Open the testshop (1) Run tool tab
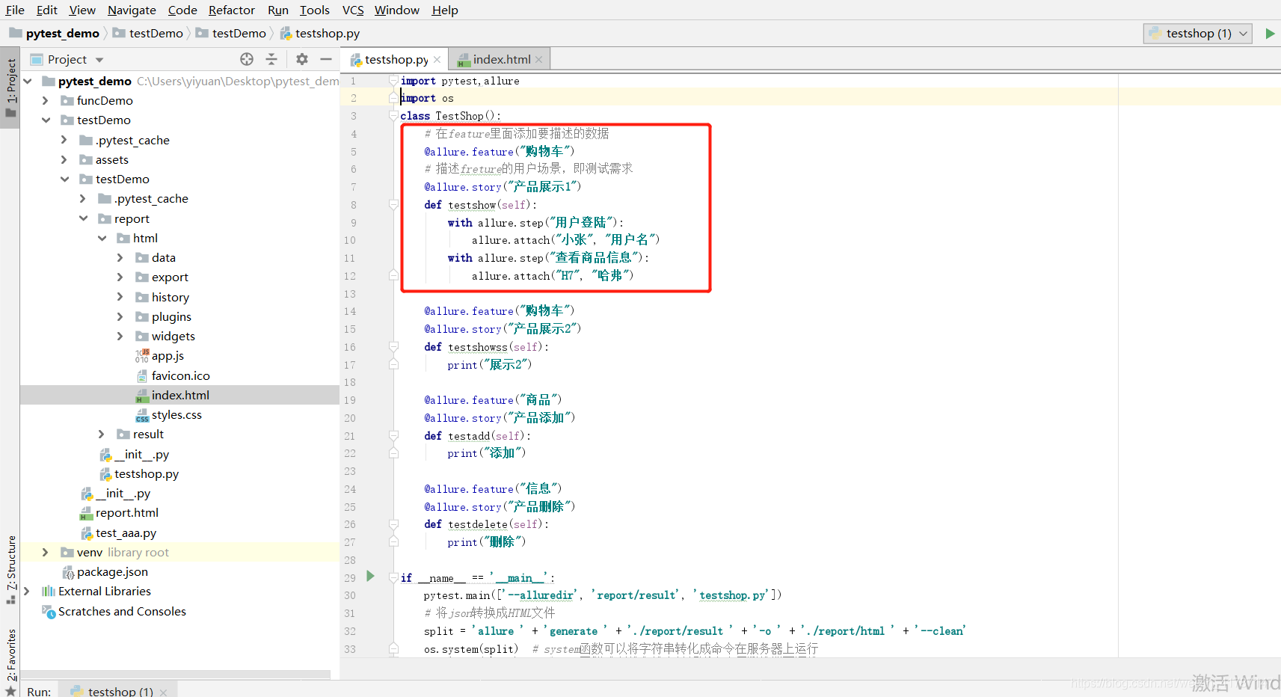 (x=120, y=691)
